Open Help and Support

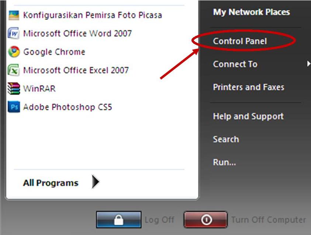(248, 116)
